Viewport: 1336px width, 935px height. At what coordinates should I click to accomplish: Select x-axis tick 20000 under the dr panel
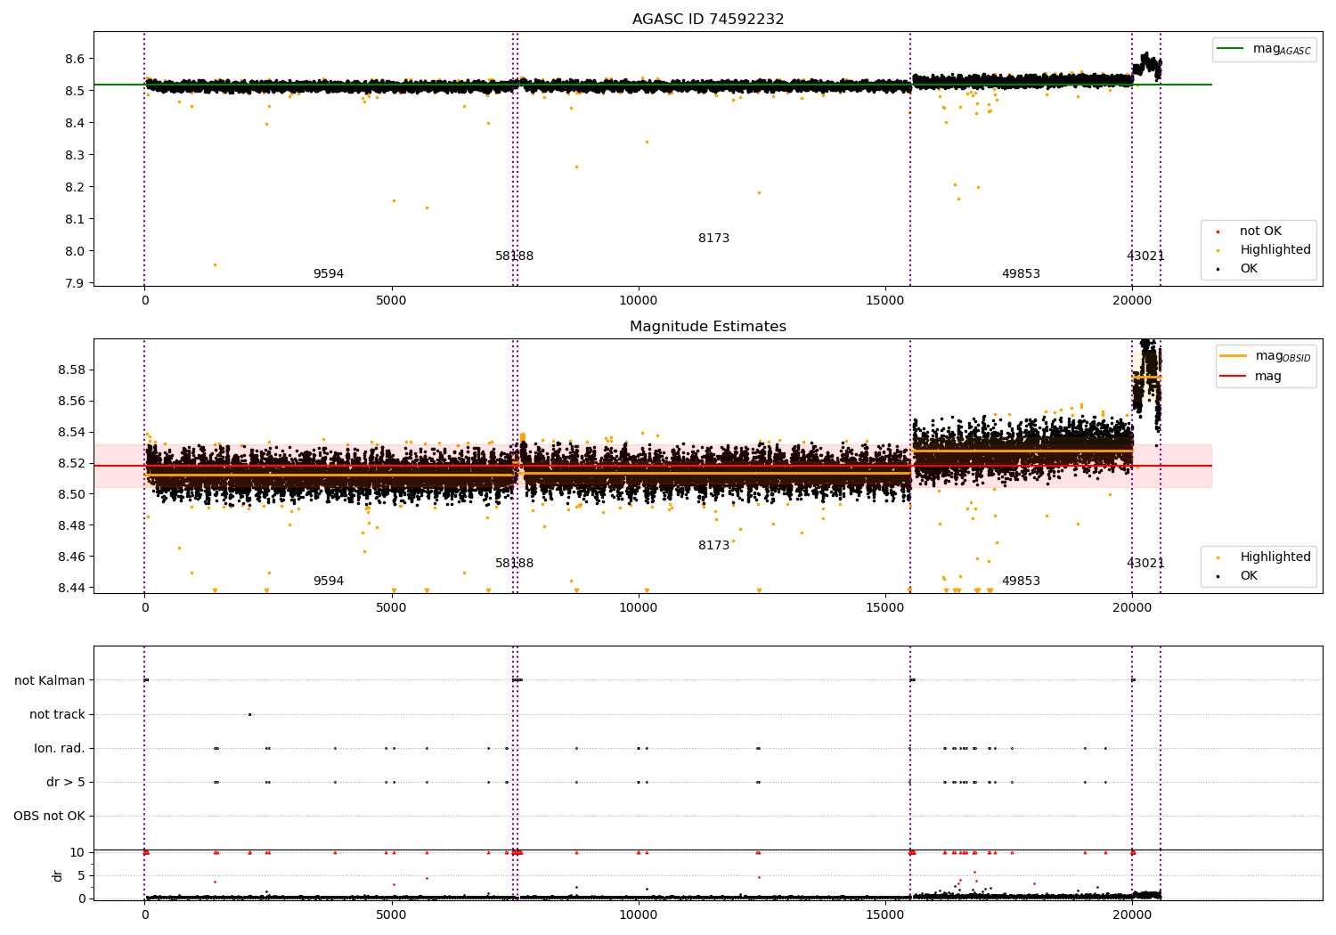click(1131, 915)
